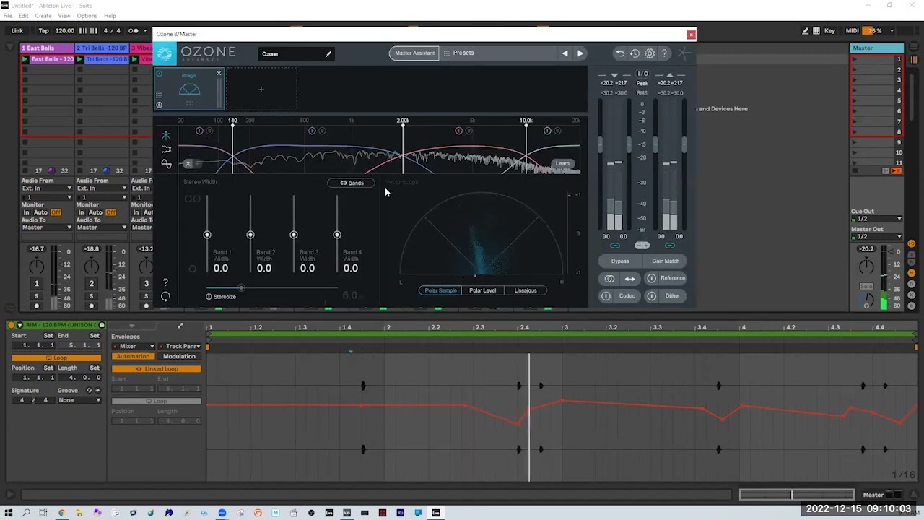Open the Groove None dropdown
Screen dimensions: 924x520
[79, 400]
